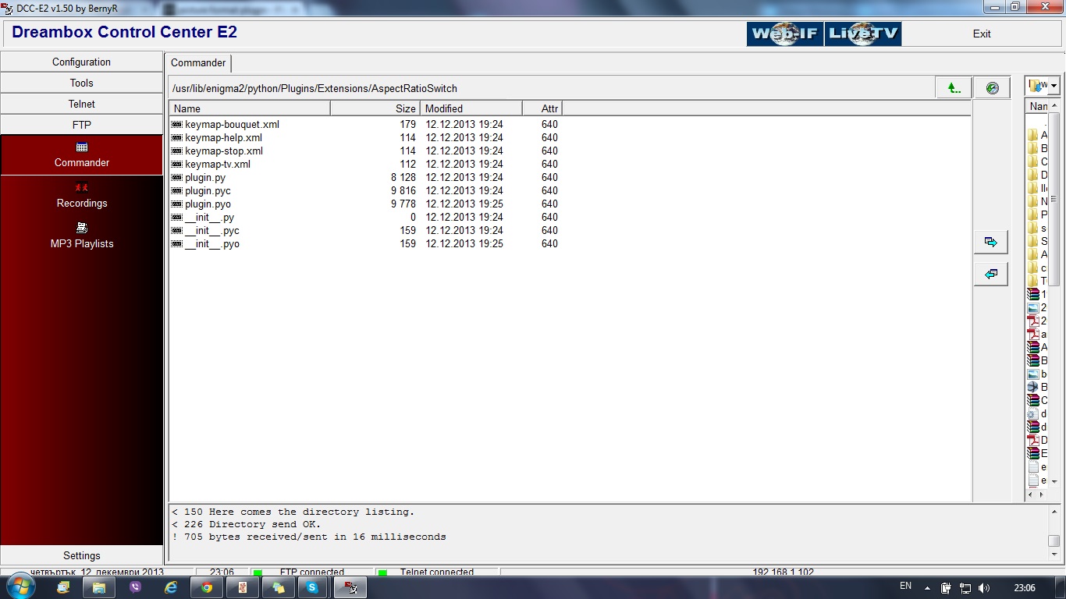Select __init__.py file

pos(209,217)
